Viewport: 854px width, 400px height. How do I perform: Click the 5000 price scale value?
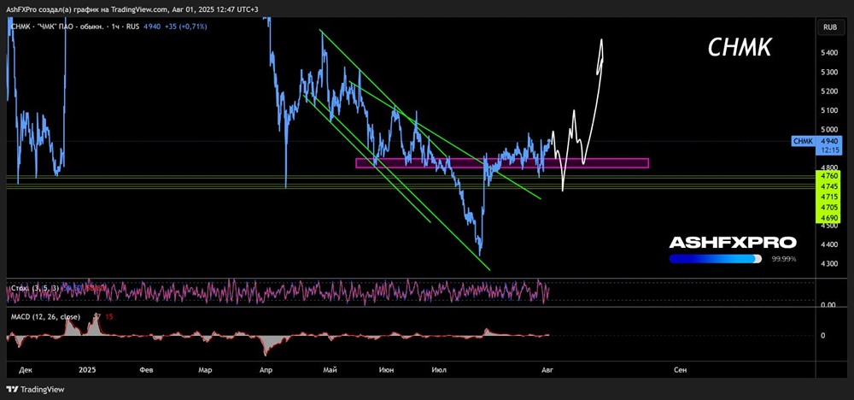pos(829,130)
